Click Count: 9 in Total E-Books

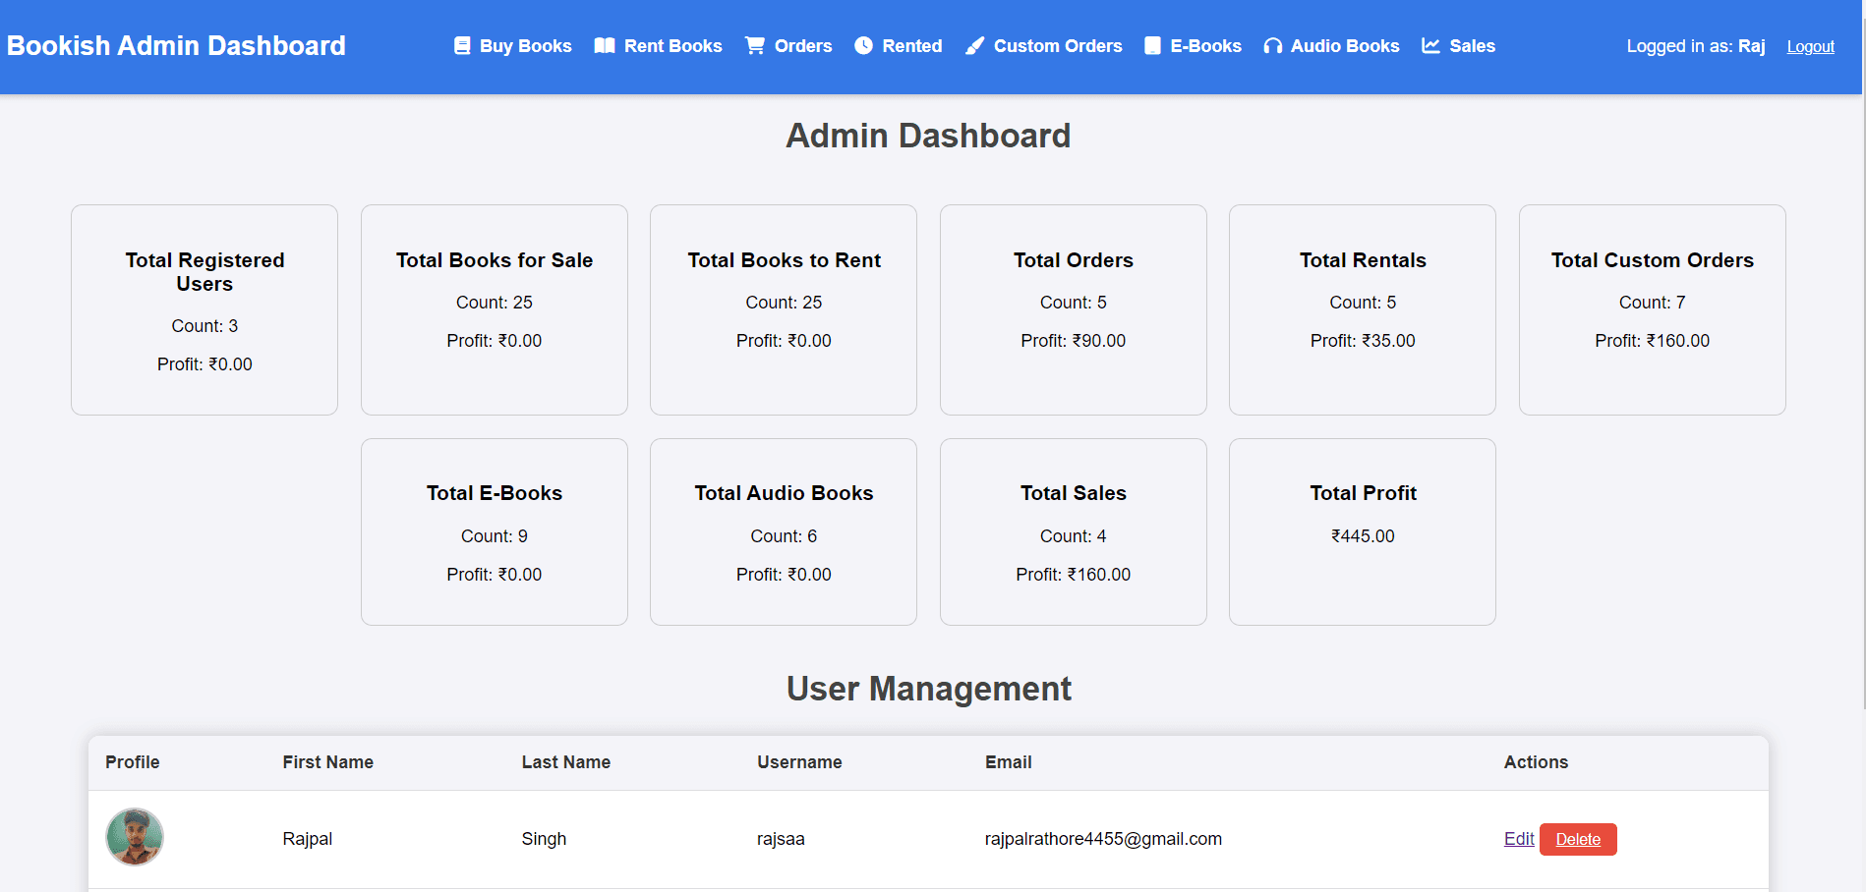coord(495,536)
